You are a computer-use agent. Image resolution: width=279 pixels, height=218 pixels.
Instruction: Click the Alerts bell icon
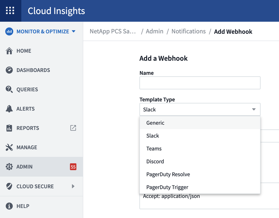(9, 109)
